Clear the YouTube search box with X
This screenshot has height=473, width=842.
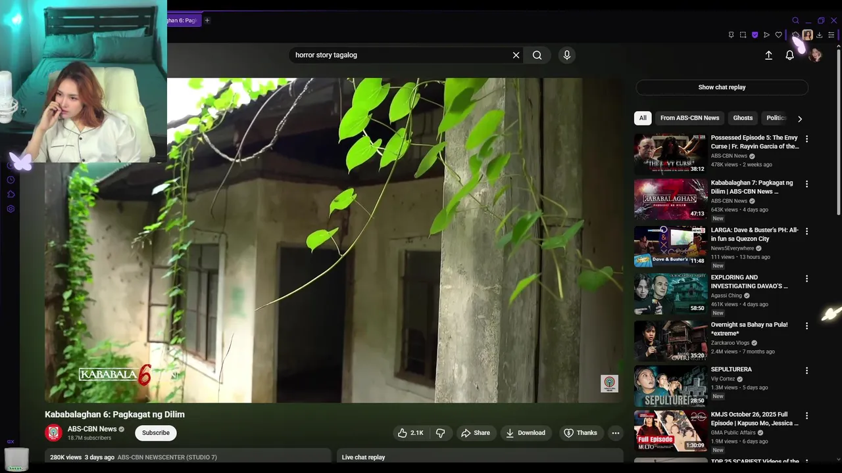pyautogui.click(x=516, y=55)
